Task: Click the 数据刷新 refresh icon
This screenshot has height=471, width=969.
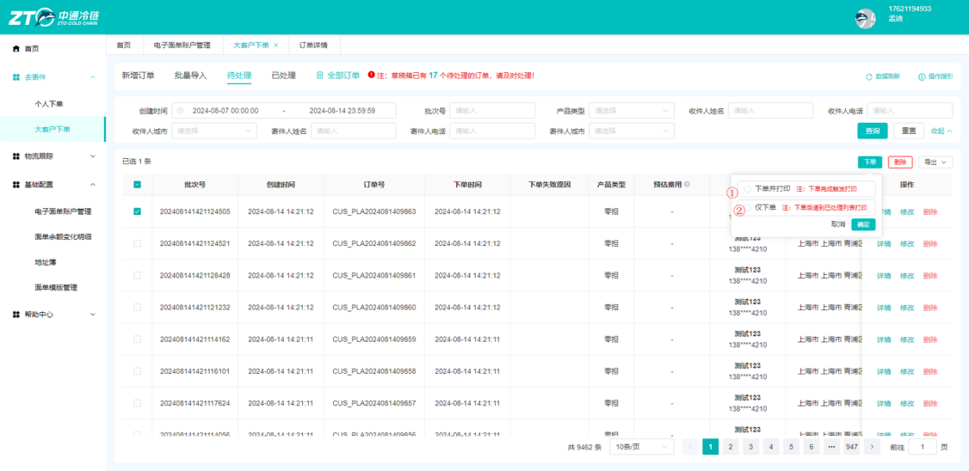Action: [869, 76]
